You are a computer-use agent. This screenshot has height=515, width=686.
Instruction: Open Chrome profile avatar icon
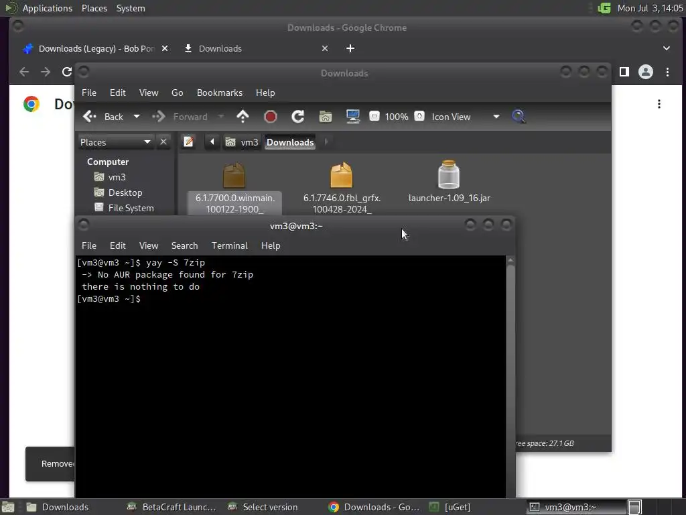click(645, 72)
